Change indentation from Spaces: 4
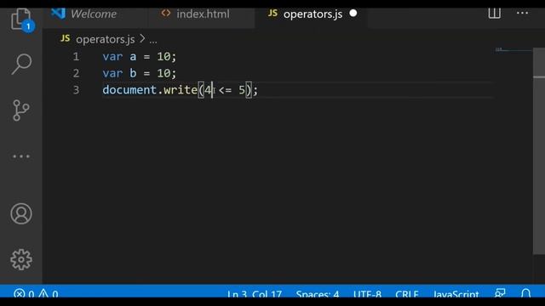The height and width of the screenshot is (306, 545). 318,293
